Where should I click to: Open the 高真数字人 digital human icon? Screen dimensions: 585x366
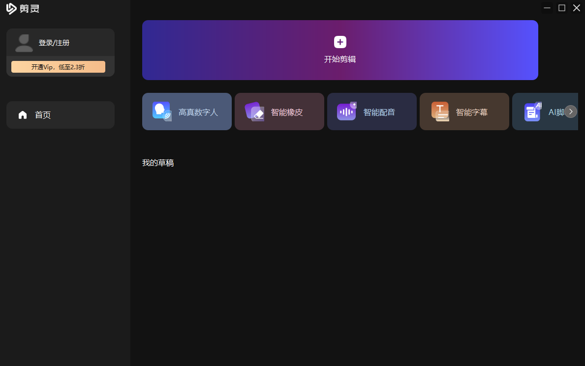[161, 112]
